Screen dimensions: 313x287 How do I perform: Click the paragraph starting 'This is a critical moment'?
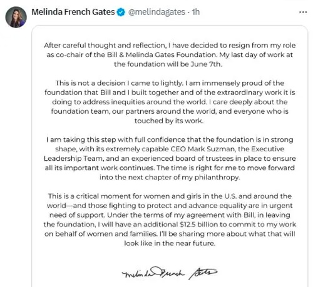170,219
